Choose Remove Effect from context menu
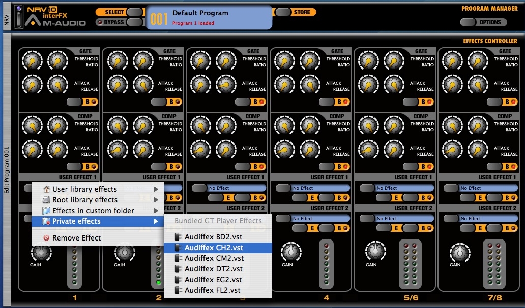 [x=98, y=238]
